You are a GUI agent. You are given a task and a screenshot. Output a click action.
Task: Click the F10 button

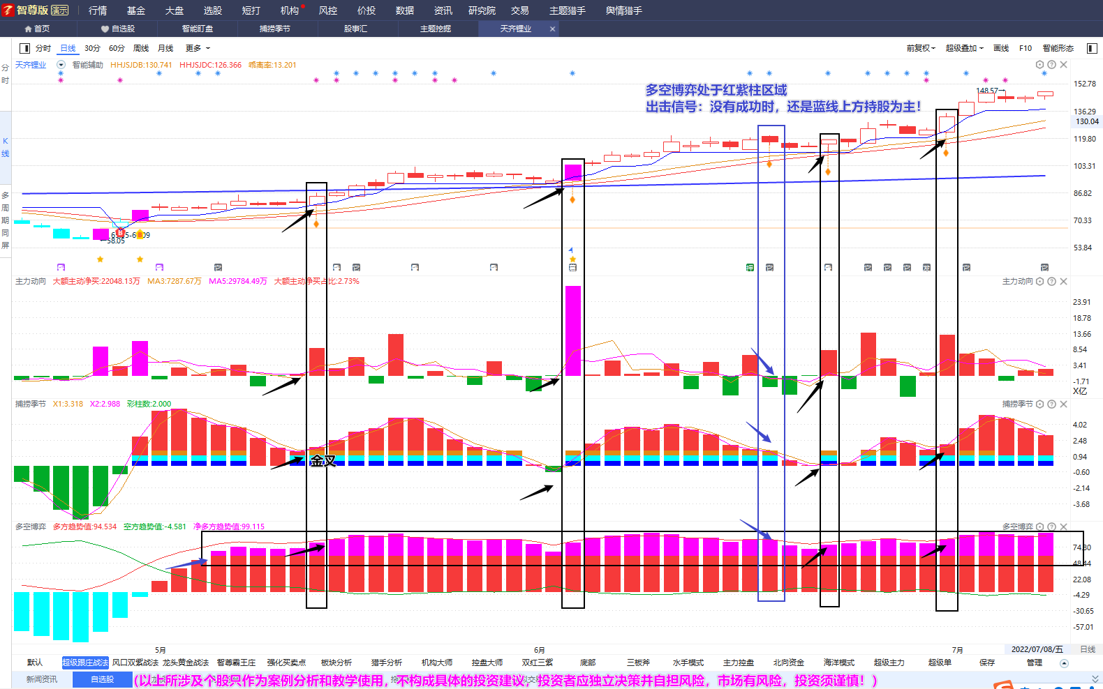click(1026, 48)
